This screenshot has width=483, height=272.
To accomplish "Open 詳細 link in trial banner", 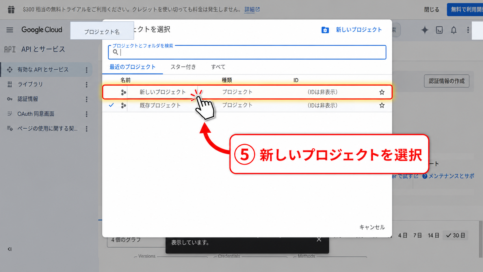I will [252, 10].
